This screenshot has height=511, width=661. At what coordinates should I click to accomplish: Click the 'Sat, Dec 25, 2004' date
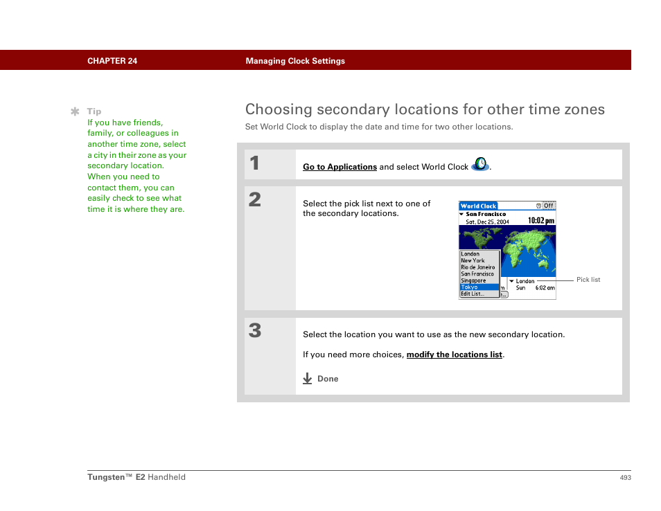(x=487, y=222)
